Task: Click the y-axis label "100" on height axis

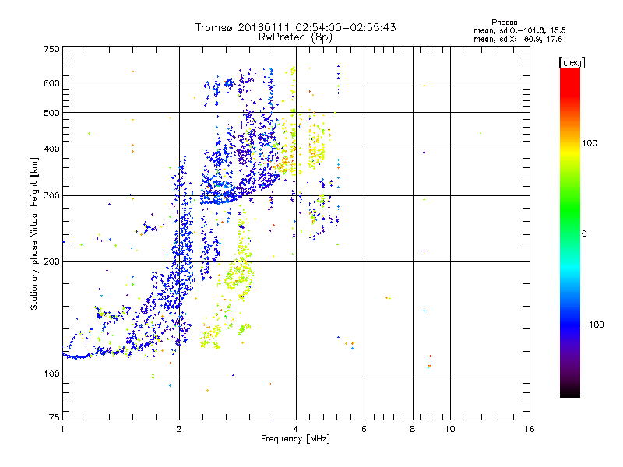Action: 51,374
